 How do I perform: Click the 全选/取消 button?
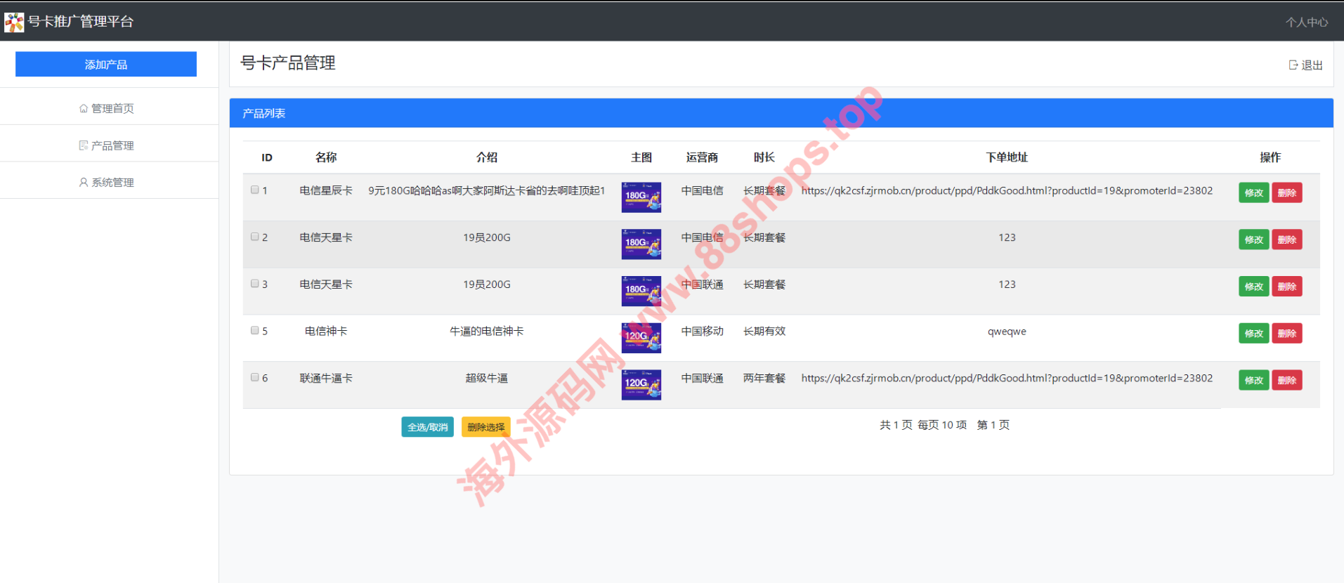pos(427,427)
